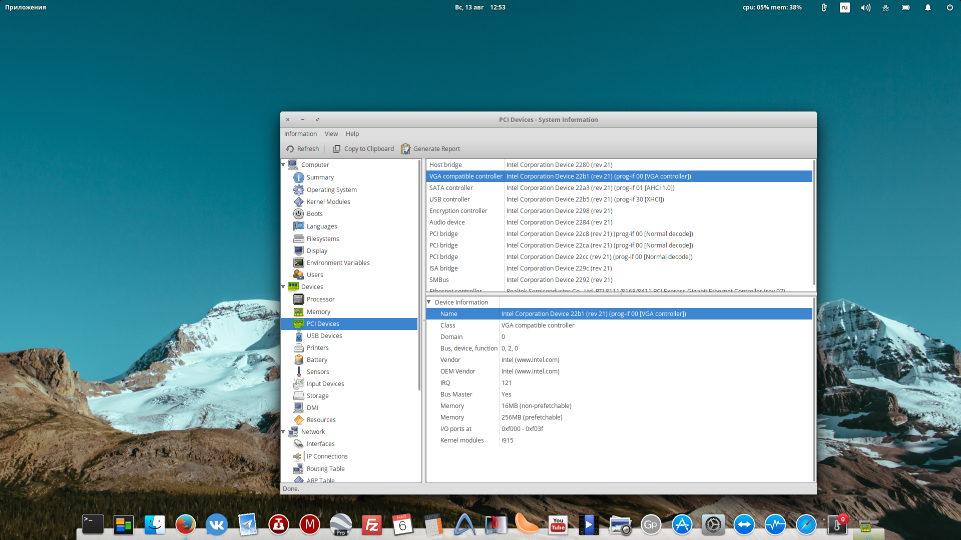961x540 pixels.
Task: Open the View menu
Action: [x=331, y=134]
